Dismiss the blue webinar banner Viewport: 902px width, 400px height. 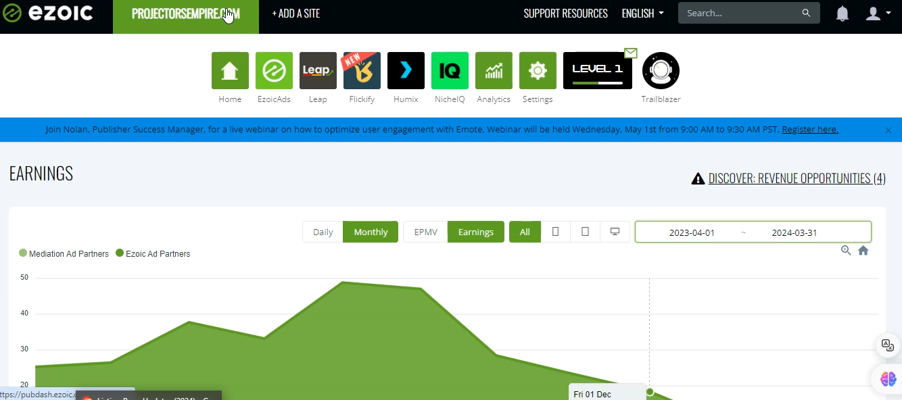(888, 130)
